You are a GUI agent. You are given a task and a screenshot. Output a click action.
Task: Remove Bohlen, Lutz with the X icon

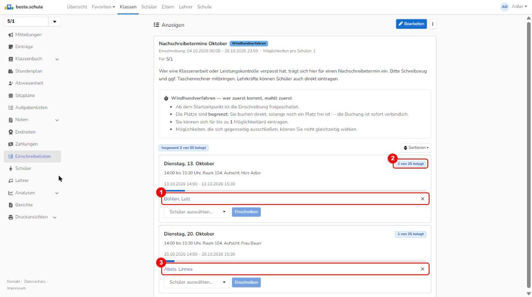422,199
